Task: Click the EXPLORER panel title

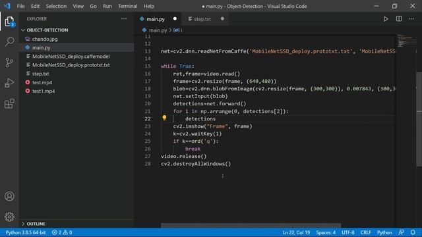Action: tap(37, 19)
